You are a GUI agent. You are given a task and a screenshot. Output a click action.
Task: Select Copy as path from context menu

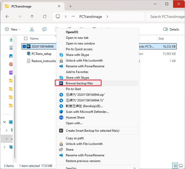pos(75,138)
